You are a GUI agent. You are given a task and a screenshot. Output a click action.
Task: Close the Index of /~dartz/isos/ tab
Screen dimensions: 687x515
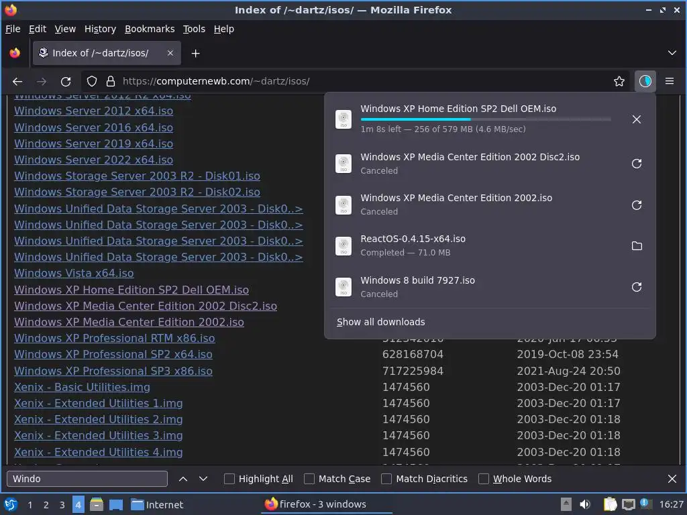coord(170,53)
